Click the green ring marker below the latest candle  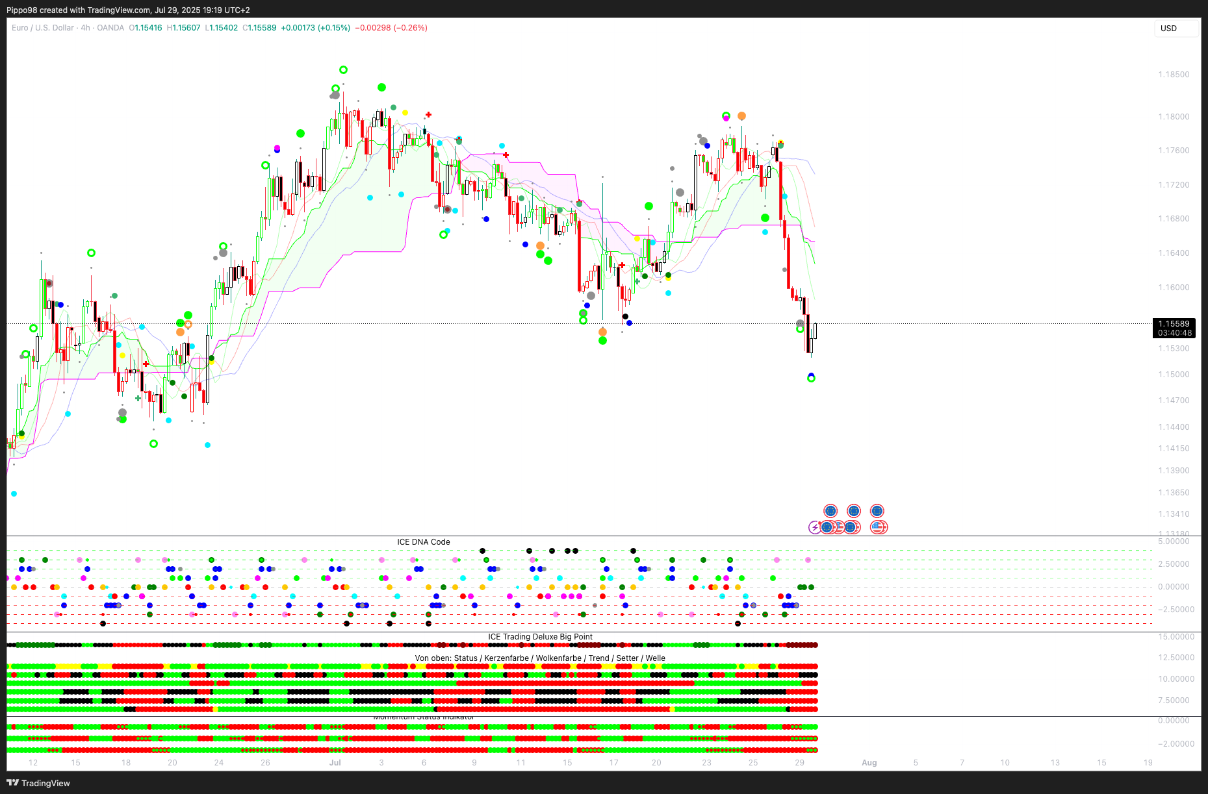point(811,379)
